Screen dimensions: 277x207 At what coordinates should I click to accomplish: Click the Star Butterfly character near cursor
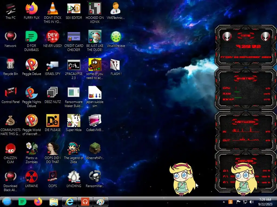tap(183, 179)
